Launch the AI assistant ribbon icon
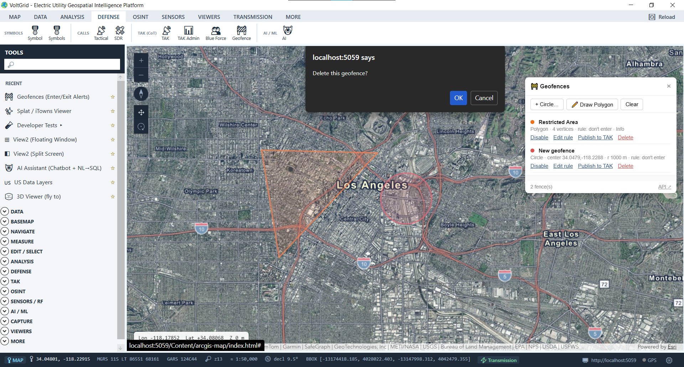This screenshot has width=684, height=367. (x=287, y=33)
